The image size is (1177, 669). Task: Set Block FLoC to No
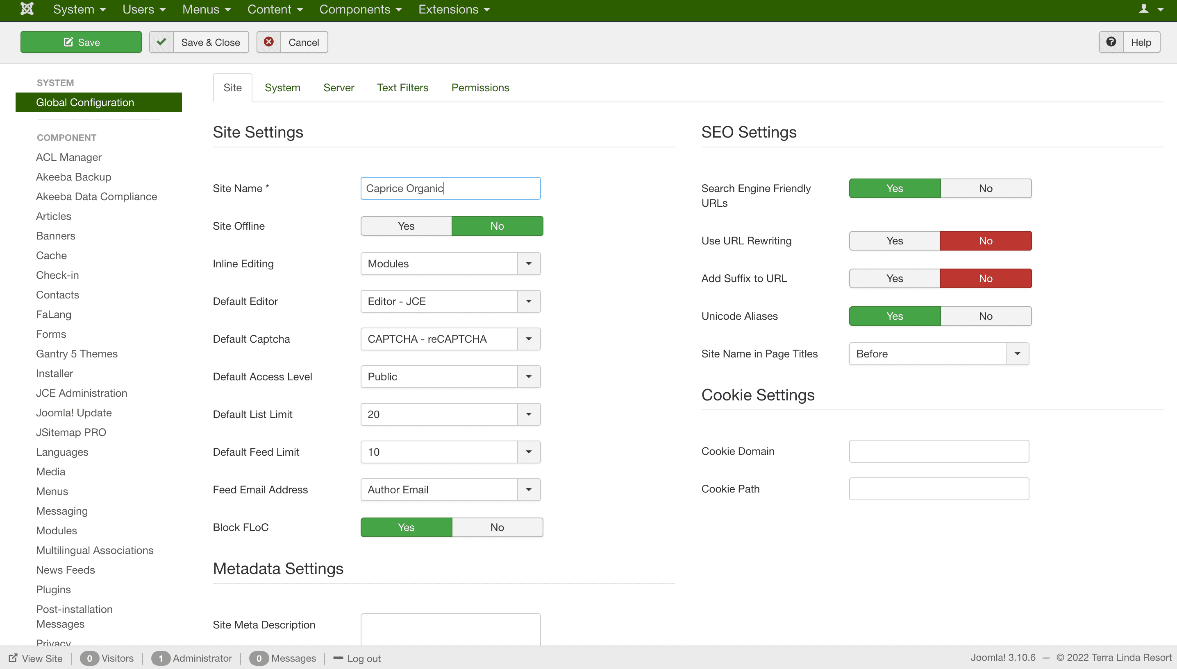click(x=497, y=527)
